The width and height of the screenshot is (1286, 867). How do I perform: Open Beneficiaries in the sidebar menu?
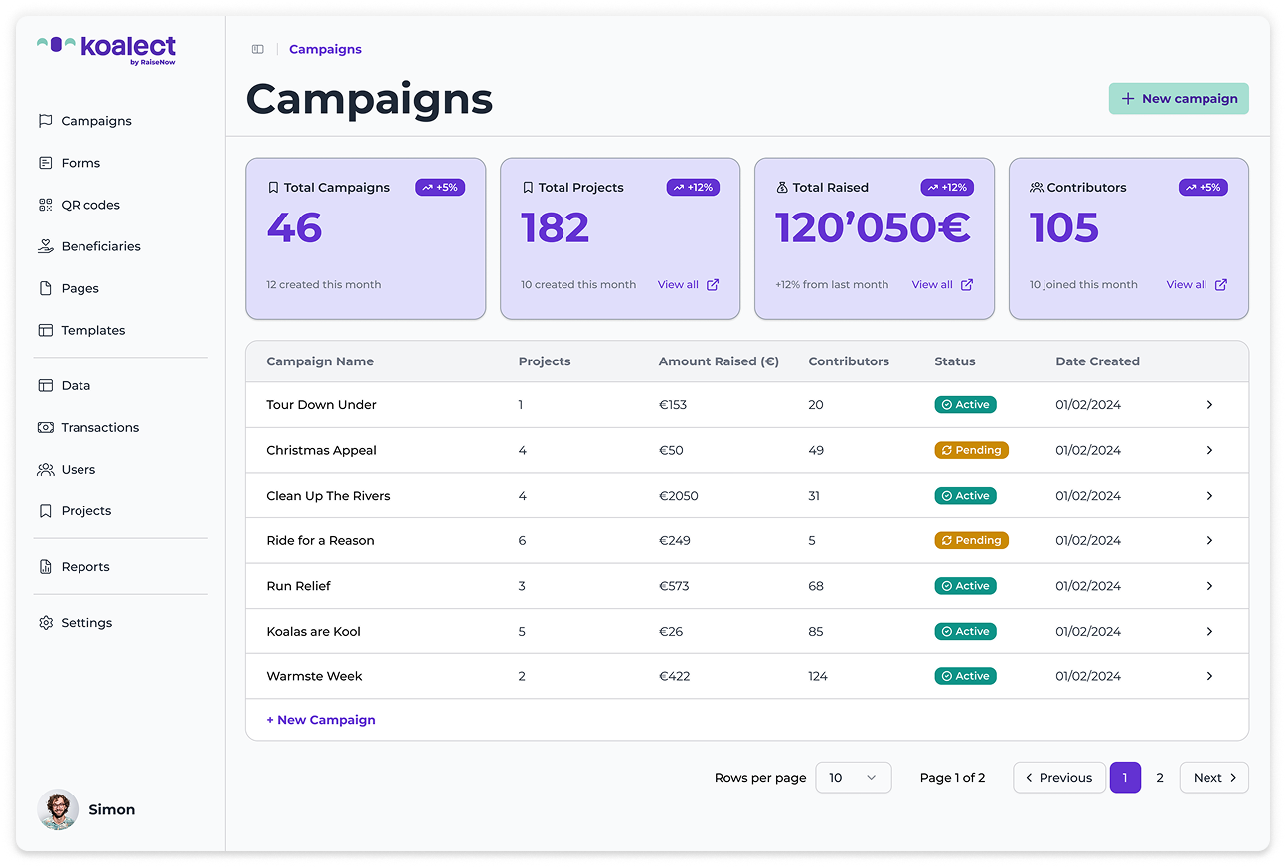[100, 246]
